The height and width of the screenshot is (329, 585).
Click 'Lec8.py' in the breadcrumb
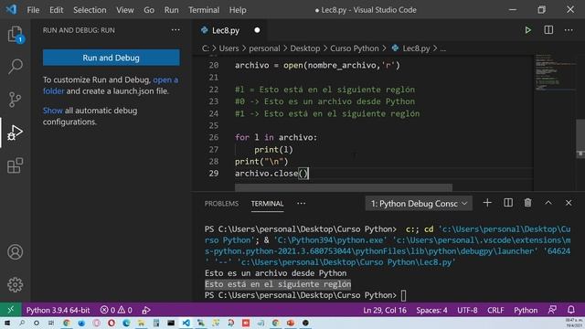(416, 48)
